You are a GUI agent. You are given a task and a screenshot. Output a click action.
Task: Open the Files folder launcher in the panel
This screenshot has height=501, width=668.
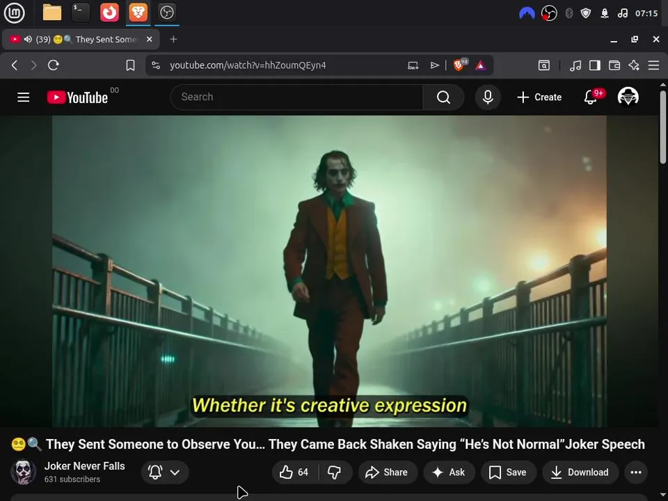[x=52, y=13]
